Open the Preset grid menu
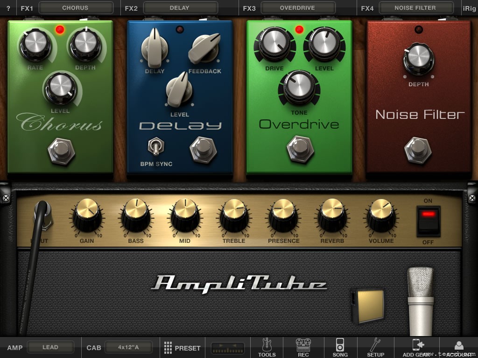The height and width of the screenshot is (358, 478). (183, 348)
